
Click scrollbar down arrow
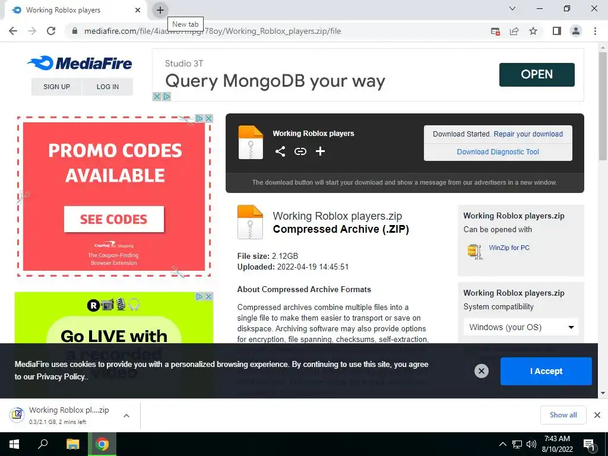tap(603, 393)
